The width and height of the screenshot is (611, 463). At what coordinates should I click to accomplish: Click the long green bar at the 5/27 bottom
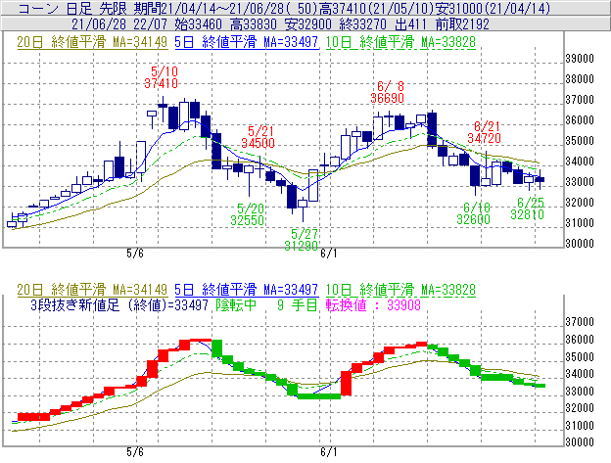coord(319,396)
